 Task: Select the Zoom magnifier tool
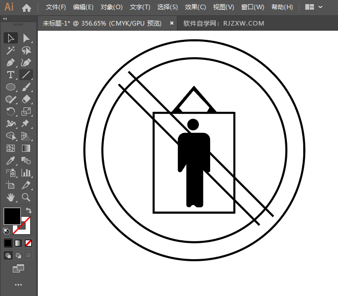tap(26, 197)
